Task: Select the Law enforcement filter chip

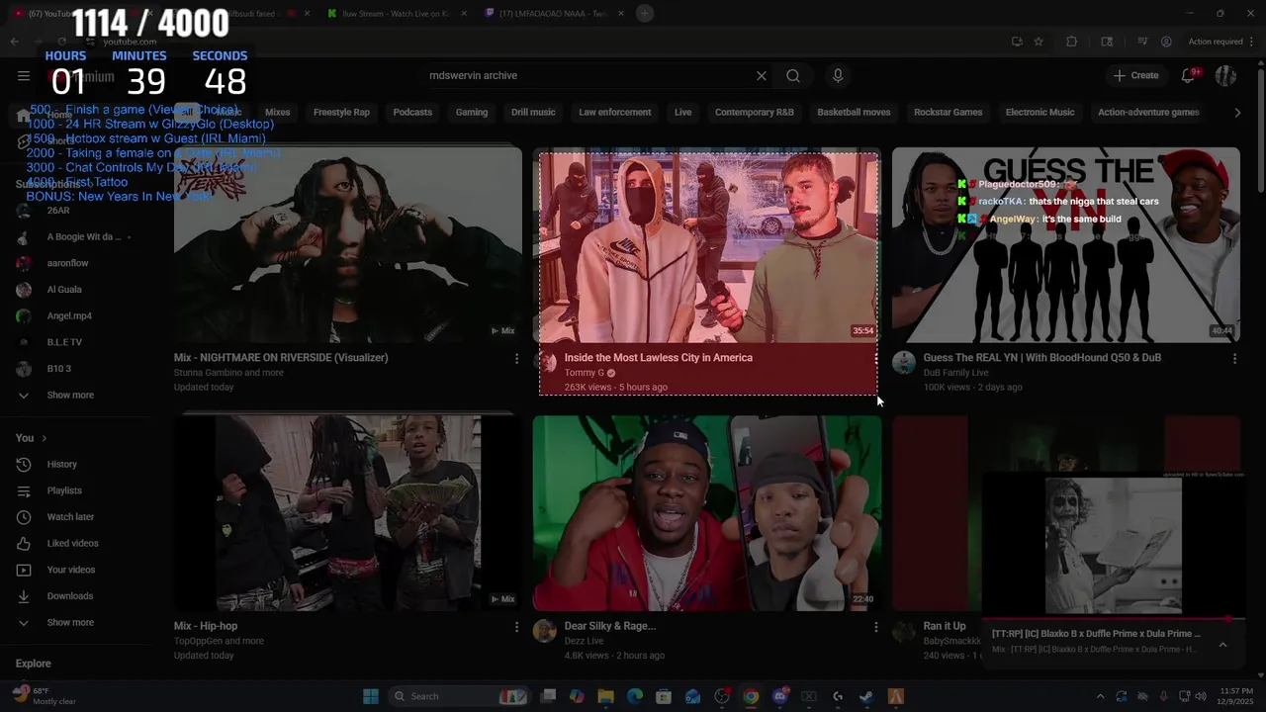Action: [x=615, y=113]
